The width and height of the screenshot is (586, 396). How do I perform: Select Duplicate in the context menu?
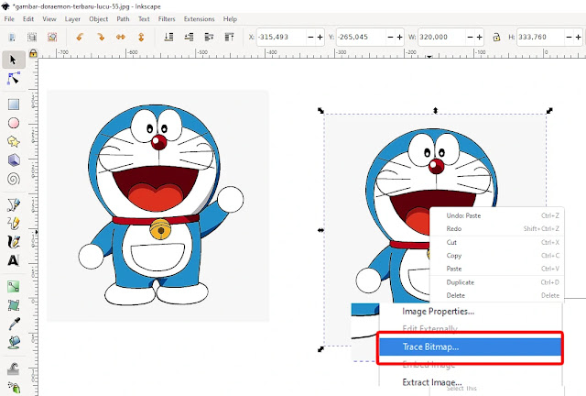coord(460,282)
